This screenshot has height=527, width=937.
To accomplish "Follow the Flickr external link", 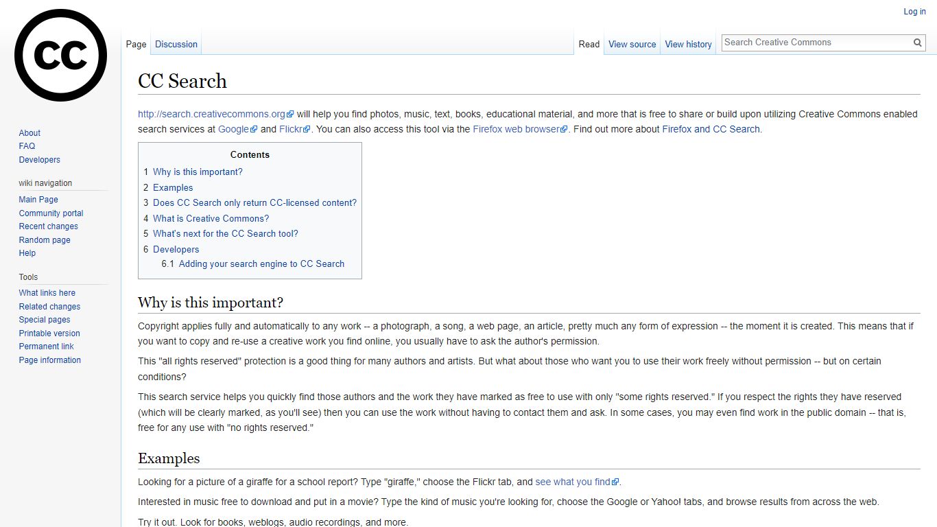I will [x=295, y=129].
